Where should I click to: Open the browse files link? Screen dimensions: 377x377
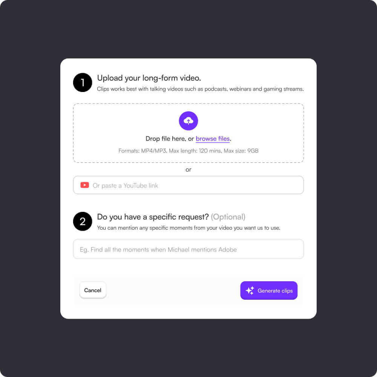point(213,139)
